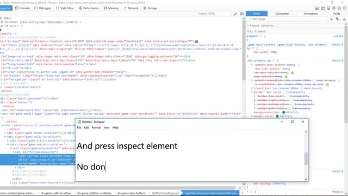Open the fetch:4 stylesheet source link
Screen dimensions: 348x196
pyautogui.click(x=337, y=45)
